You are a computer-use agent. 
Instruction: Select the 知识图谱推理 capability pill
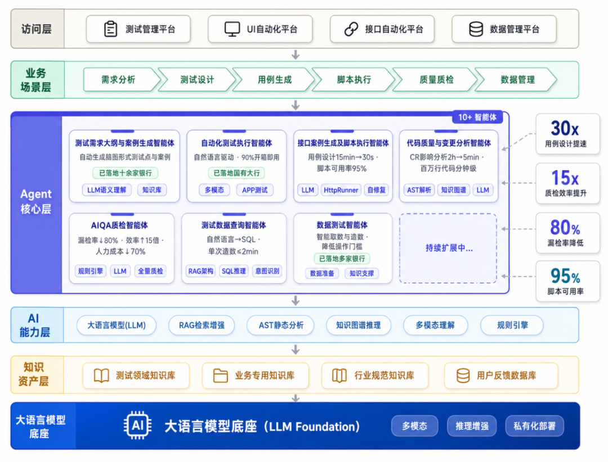(x=358, y=325)
